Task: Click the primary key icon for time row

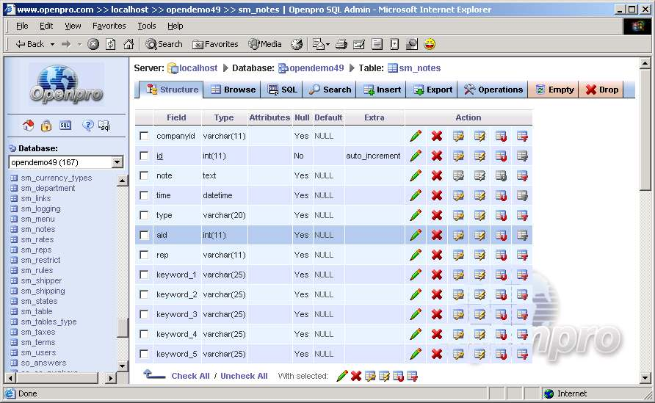Action: pos(458,195)
